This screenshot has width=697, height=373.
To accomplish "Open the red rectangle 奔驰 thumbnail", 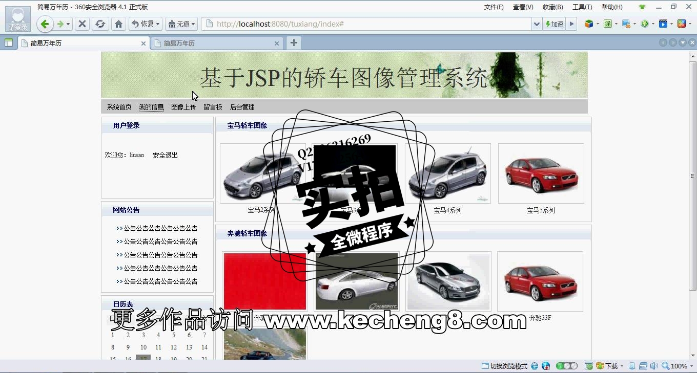I will (x=265, y=281).
